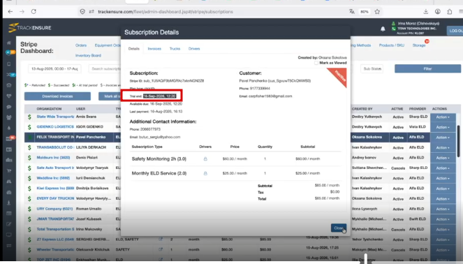This screenshot has height=264, width=463.
Task: Sort by the ORGANIZATION column header
Action: point(49,109)
